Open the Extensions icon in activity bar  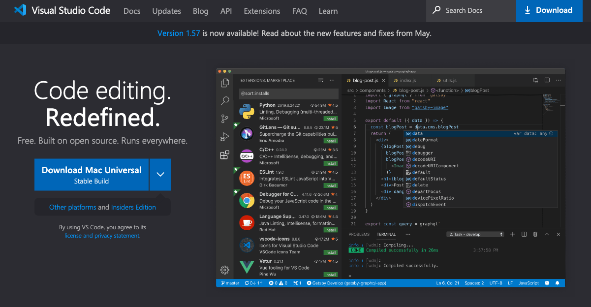[x=225, y=155]
